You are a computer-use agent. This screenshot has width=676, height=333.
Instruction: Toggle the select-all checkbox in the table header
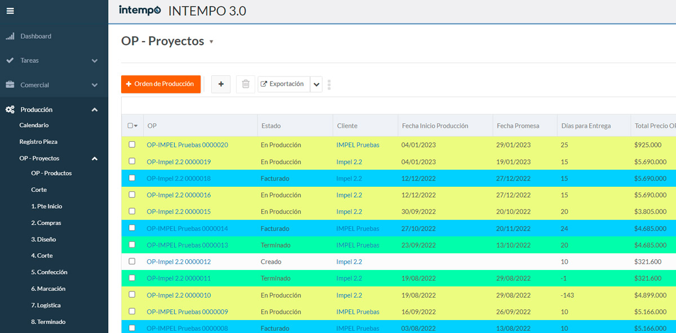pos(132,125)
